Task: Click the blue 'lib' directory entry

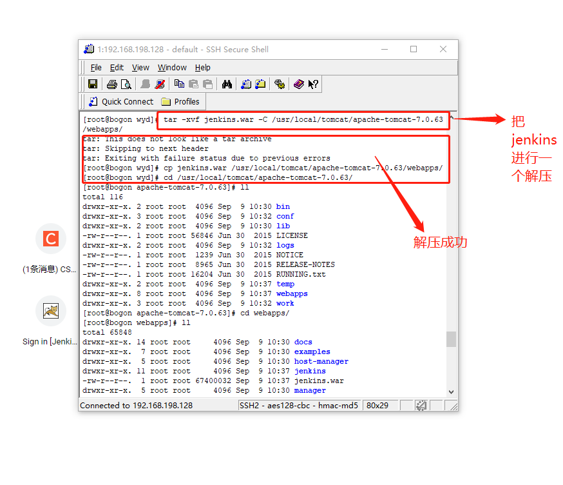Action: coord(283,226)
